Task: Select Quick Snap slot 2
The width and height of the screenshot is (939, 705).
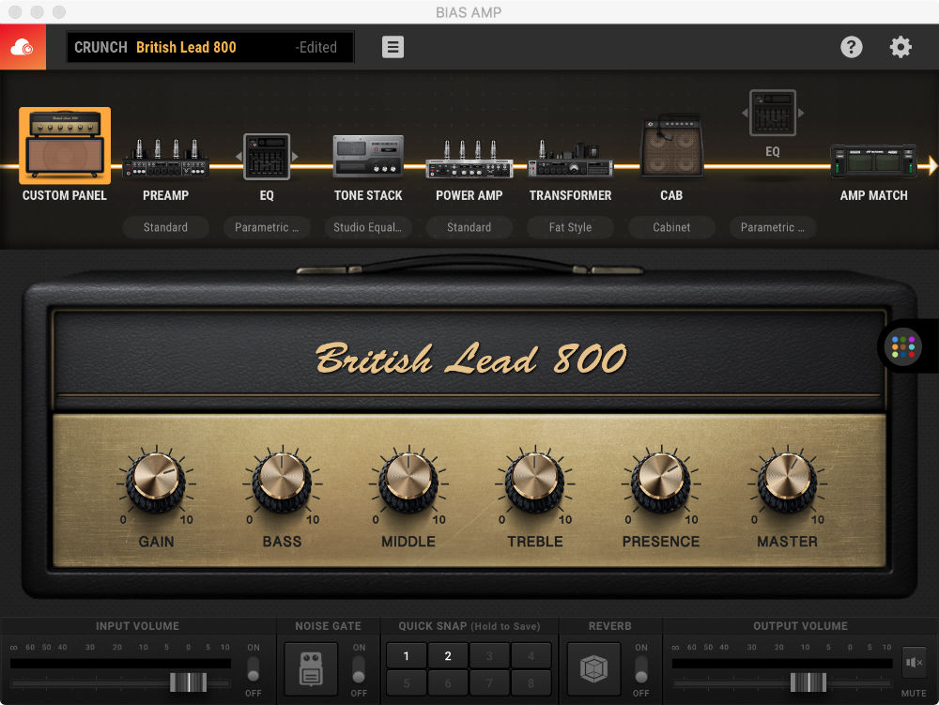Action: (x=447, y=654)
